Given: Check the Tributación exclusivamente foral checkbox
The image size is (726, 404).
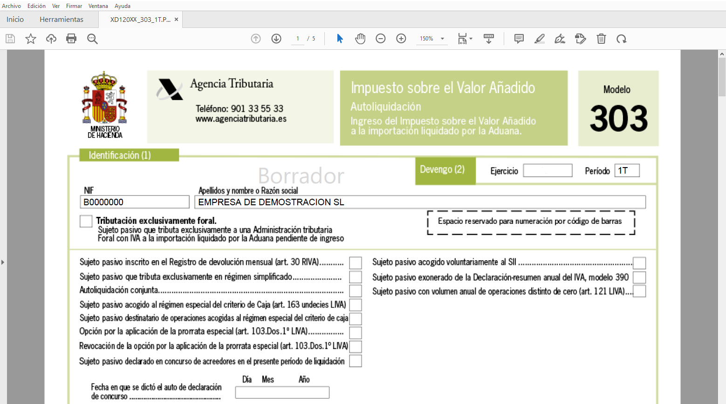Looking at the screenshot, I should (86, 221).
